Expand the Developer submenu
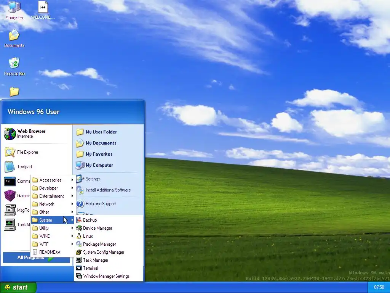The width and height of the screenshot is (390, 293). pos(53,188)
